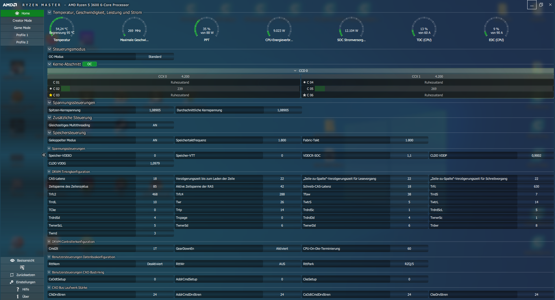Click the Hilfe question mark icon

coord(18,289)
